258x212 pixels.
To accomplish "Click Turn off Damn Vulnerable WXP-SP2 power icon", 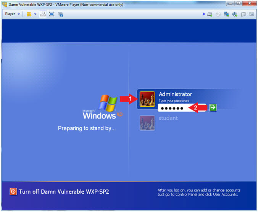I will (13, 192).
